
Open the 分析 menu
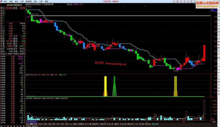pos(22,1)
